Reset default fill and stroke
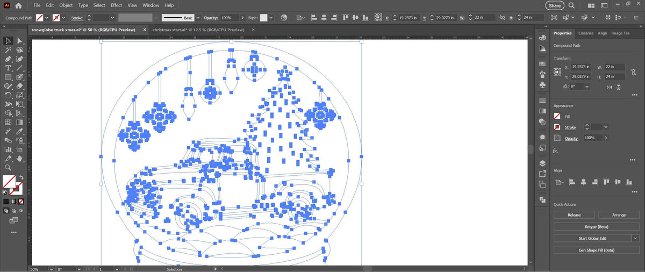 click(x=5, y=191)
